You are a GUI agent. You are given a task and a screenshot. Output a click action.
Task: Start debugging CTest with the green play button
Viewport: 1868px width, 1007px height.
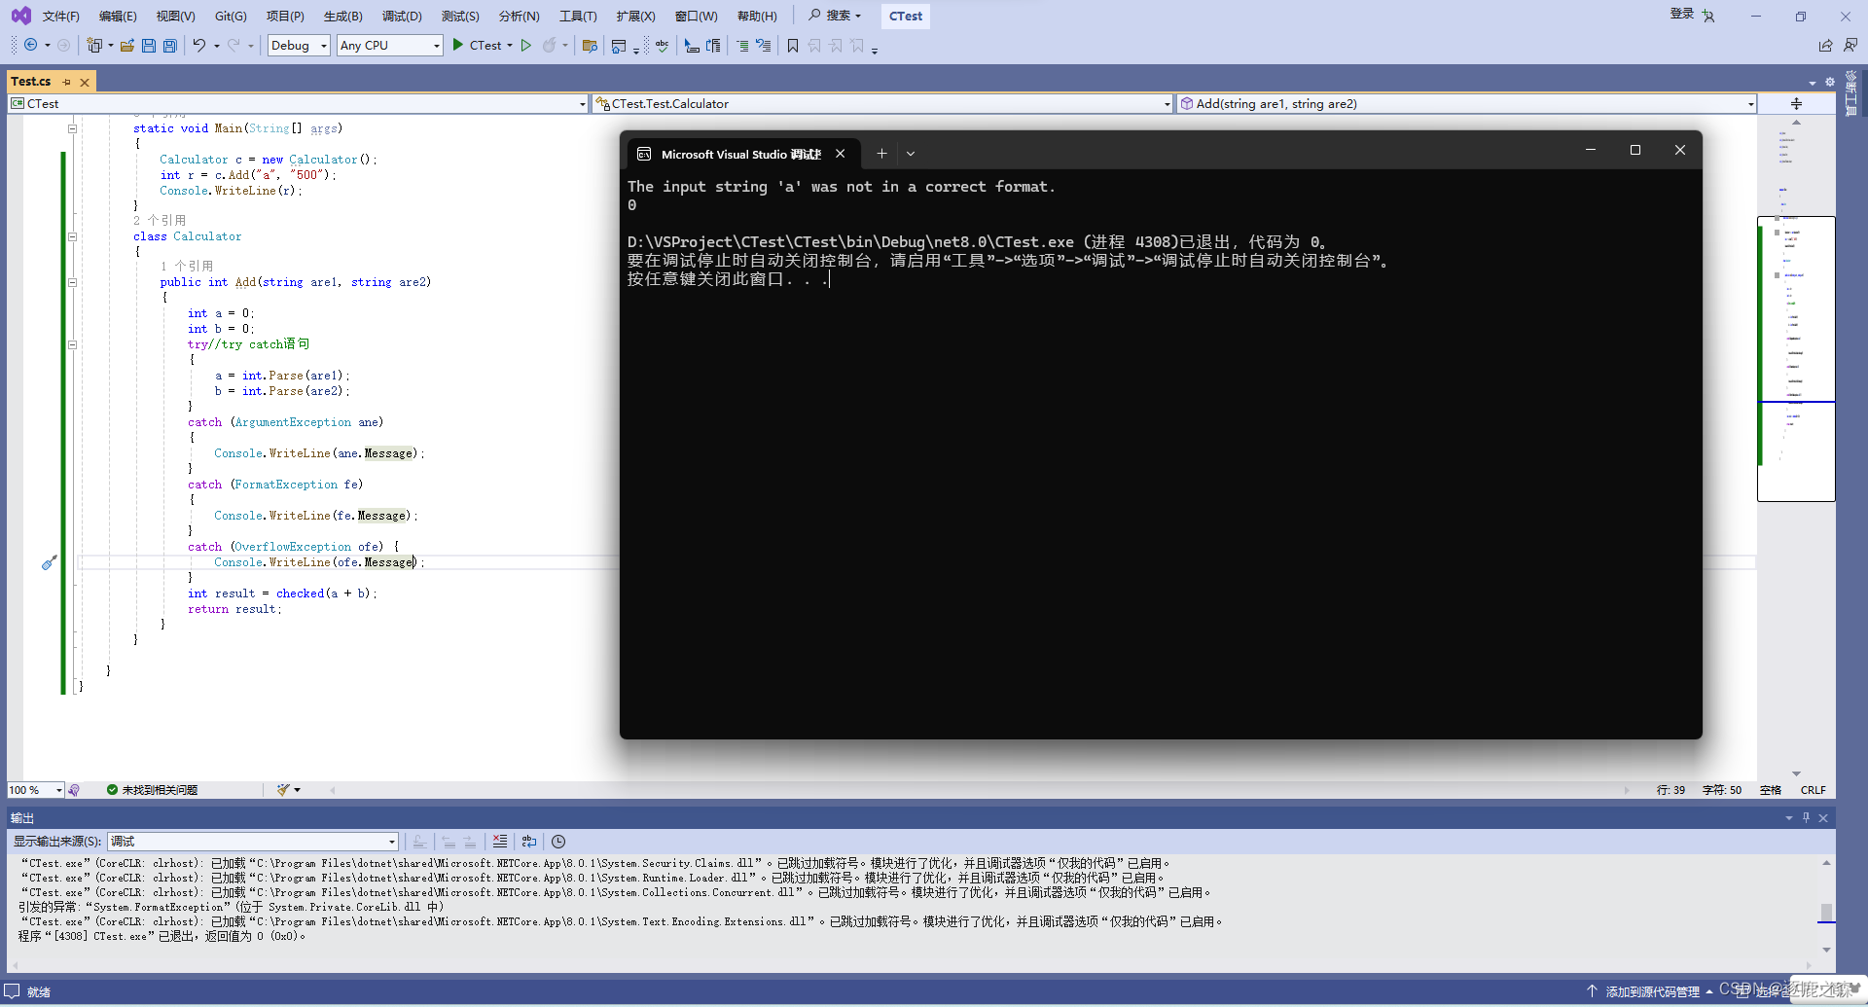click(458, 45)
